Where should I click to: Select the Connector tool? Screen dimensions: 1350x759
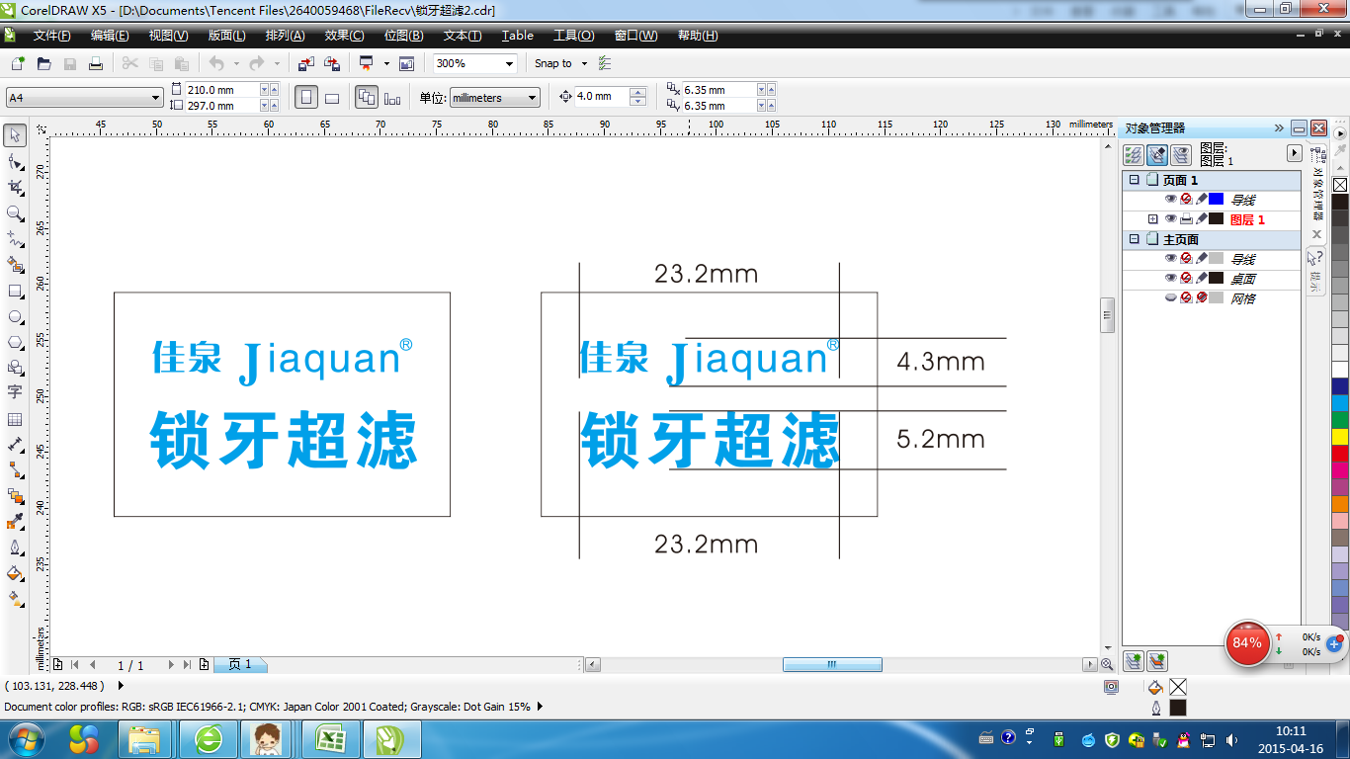(x=15, y=470)
